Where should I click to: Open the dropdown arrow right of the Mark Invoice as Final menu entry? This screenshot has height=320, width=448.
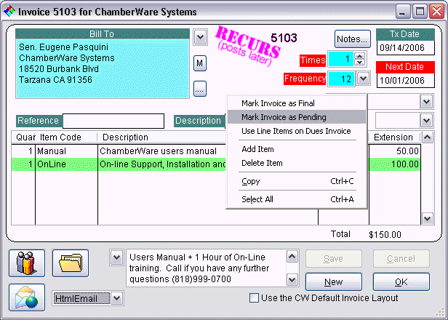[x=427, y=102]
